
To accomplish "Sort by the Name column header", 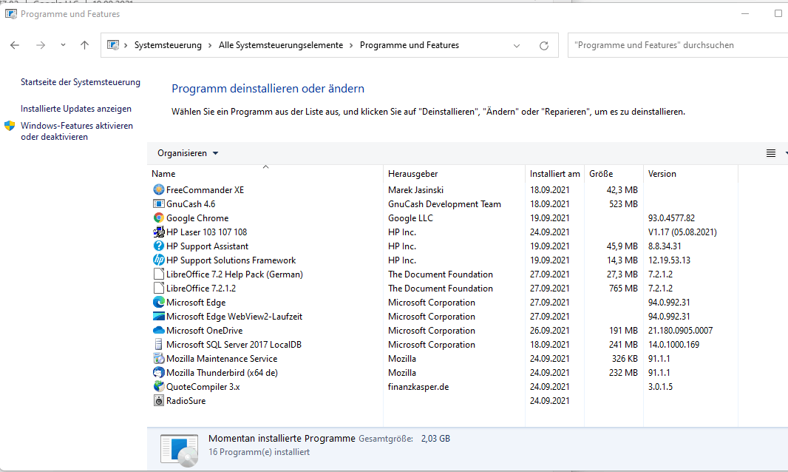I will (265, 174).
